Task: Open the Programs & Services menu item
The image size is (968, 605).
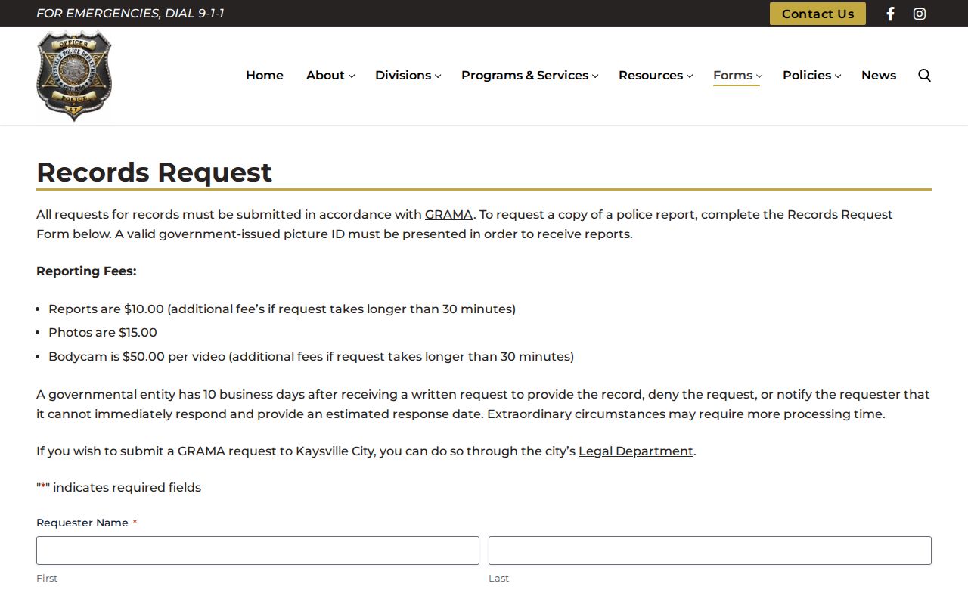Action: point(525,75)
